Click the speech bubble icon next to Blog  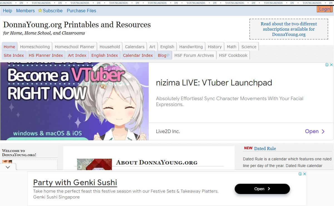tap(168, 55)
